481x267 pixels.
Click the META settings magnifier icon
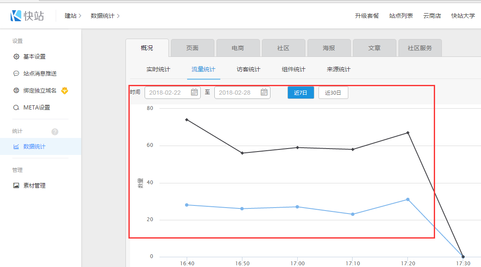[x=16, y=107]
